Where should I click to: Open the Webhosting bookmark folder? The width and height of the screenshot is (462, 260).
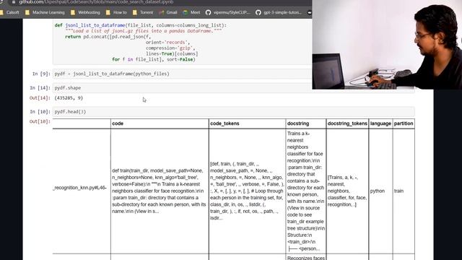tap(85, 12)
